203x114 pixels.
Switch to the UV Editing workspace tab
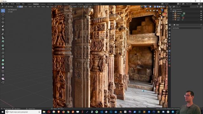click(x=50, y=4)
